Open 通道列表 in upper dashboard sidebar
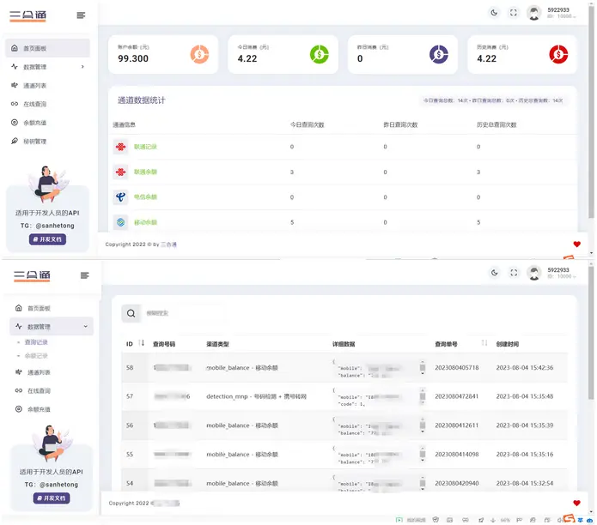 coord(34,86)
